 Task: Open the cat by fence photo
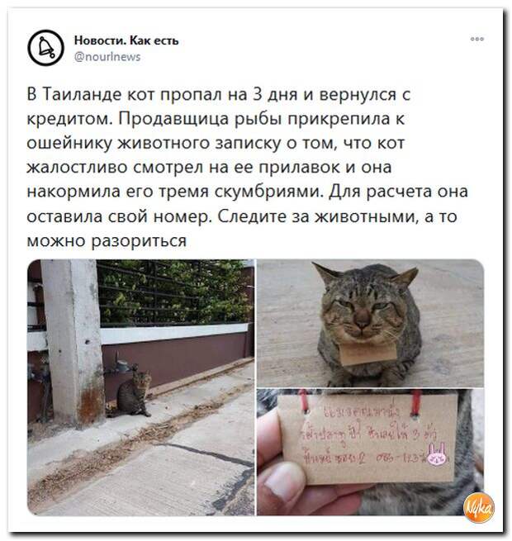click(x=140, y=387)
